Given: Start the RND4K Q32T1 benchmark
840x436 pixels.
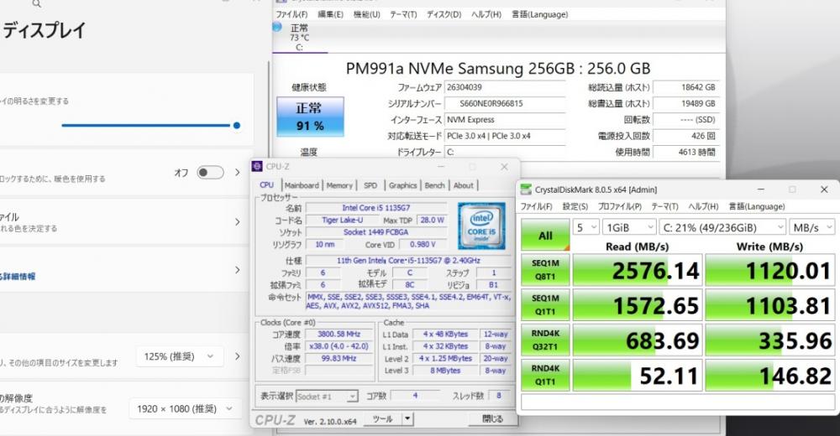Looking at the screenshot, I should pyautogui.click(x=545, y=340).
